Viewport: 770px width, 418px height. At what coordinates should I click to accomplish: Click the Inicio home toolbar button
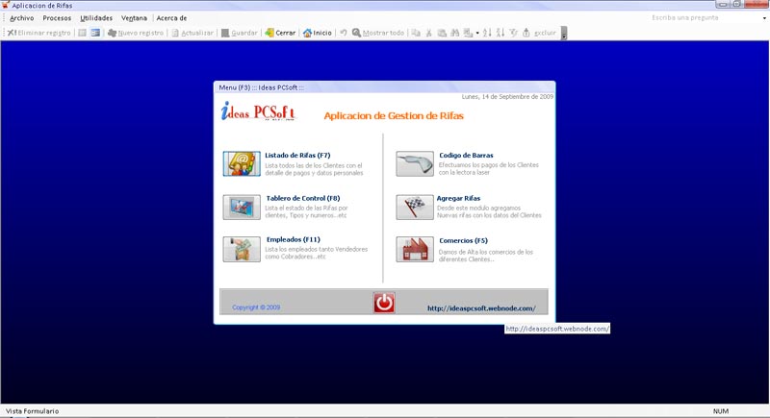[317, 33]
